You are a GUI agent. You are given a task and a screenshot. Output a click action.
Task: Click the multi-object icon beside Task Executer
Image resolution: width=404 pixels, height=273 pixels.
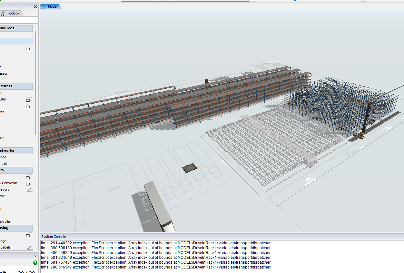click(29, 99)
